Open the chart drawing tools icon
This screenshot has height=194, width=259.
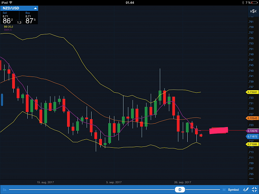tap(246, 189)
